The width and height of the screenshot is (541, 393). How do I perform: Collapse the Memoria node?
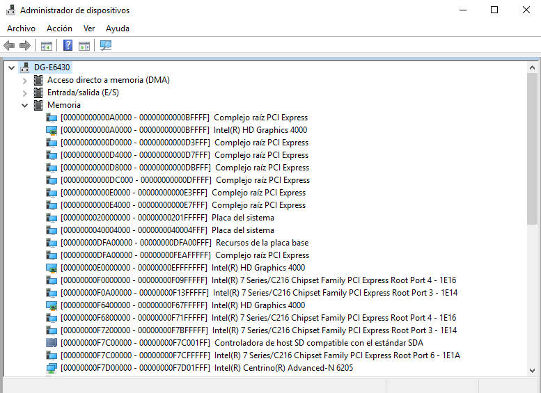pyautogui.click(x=24, y=105)
